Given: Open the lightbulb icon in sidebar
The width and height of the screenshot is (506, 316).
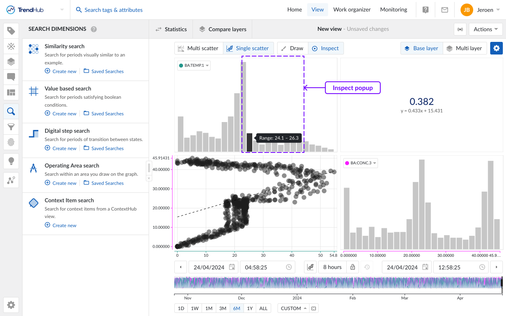Looking at the screenshot, I should tap(11, 161).
